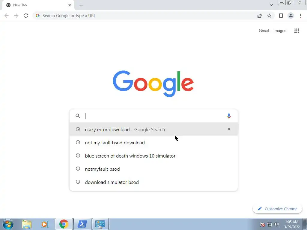The image size is (307, 230).
Task: Reload the page with the refresh icon
Action: [26, 16]
